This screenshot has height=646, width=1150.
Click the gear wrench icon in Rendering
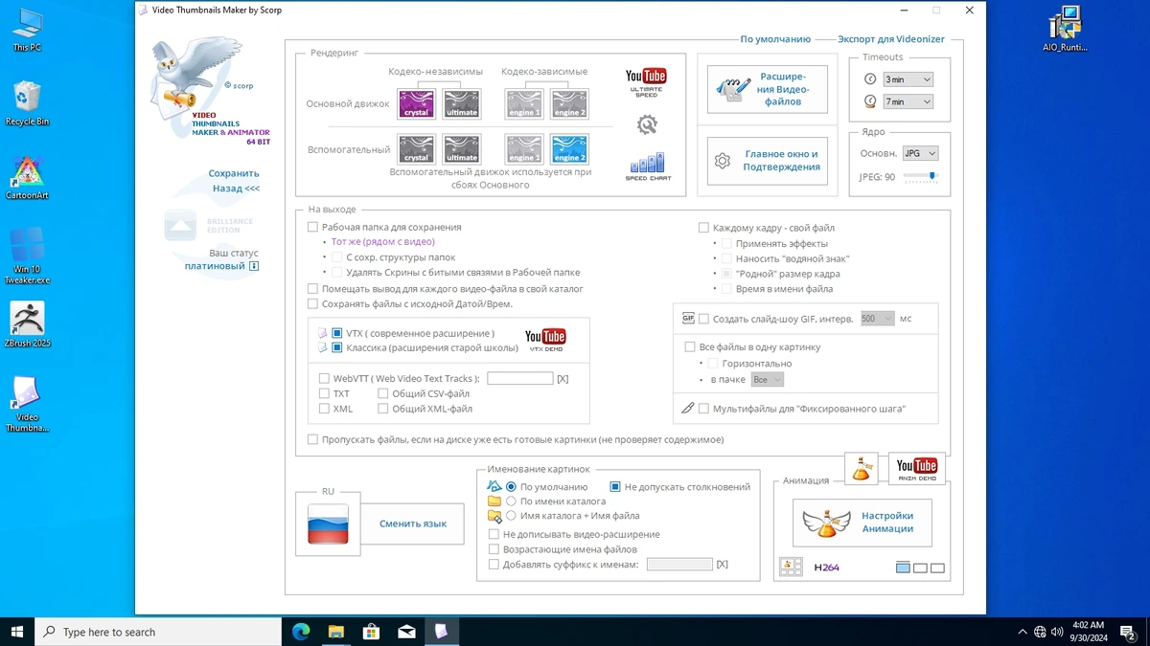coord(647,124)
